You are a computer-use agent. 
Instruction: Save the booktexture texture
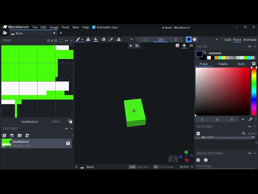pyautogui.click(x=68, y=143)
